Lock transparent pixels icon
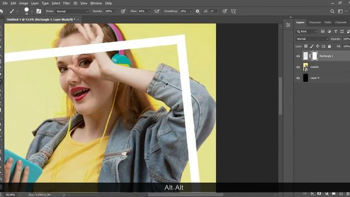 coord(306,46)
